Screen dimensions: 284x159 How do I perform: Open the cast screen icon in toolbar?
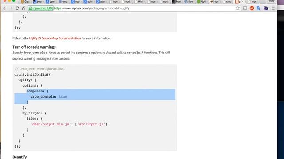pyautogui.click(x=245, y=8)
